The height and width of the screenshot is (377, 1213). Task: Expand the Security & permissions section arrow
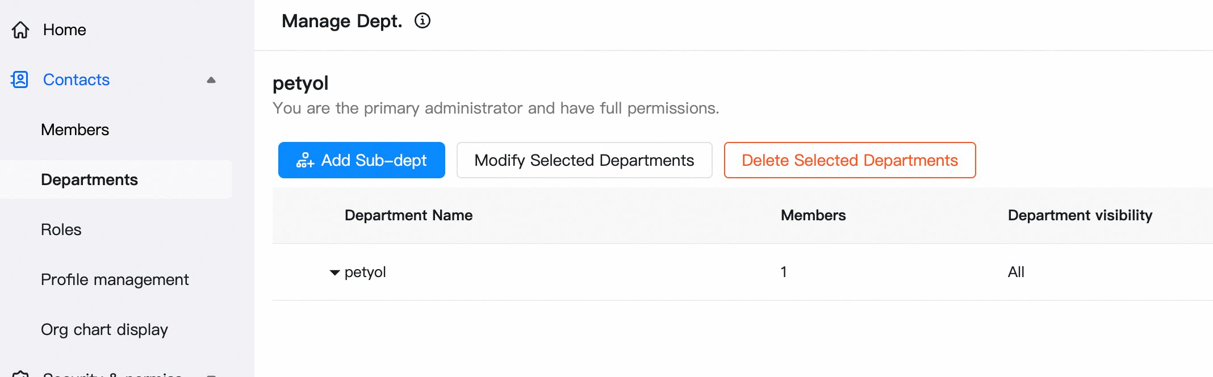click(211, 375)
